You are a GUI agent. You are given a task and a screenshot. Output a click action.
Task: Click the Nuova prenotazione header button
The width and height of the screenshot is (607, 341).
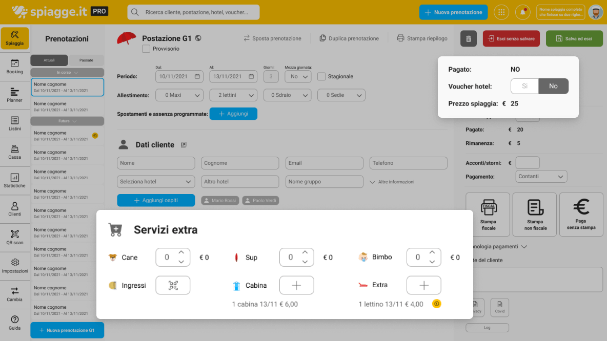[453, 12]
